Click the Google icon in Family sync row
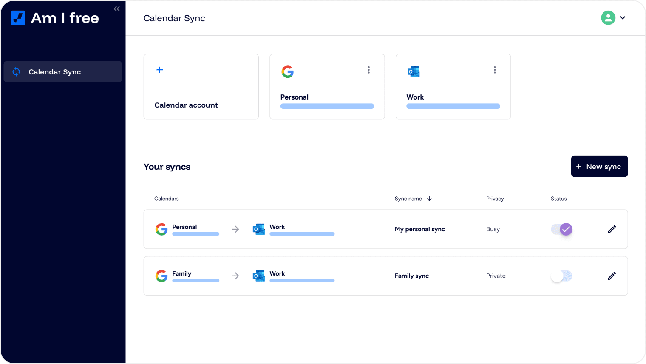The width and height of the screenshot is (646, 364). (x=161, y=276)
